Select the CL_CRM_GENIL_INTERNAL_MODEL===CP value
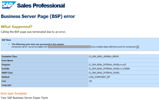 pos(107,65)
